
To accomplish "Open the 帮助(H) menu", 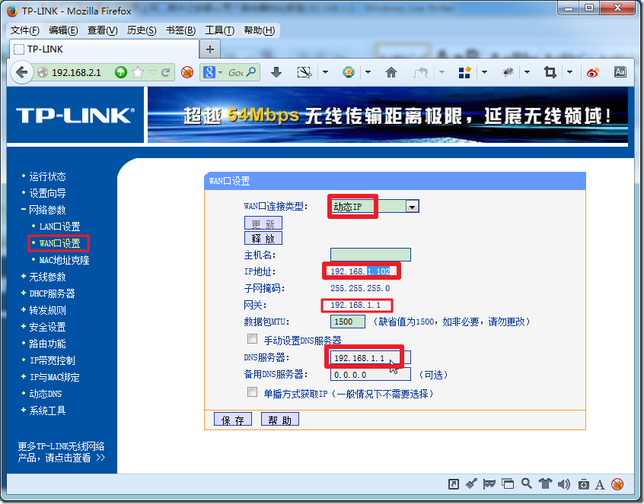I will (259, 30).
